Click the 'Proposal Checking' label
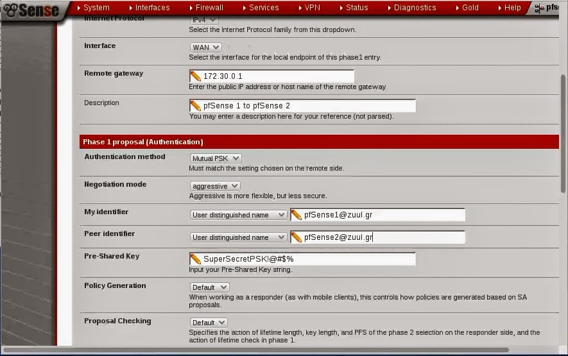568x356 pixels. click(x=117, y=321)
